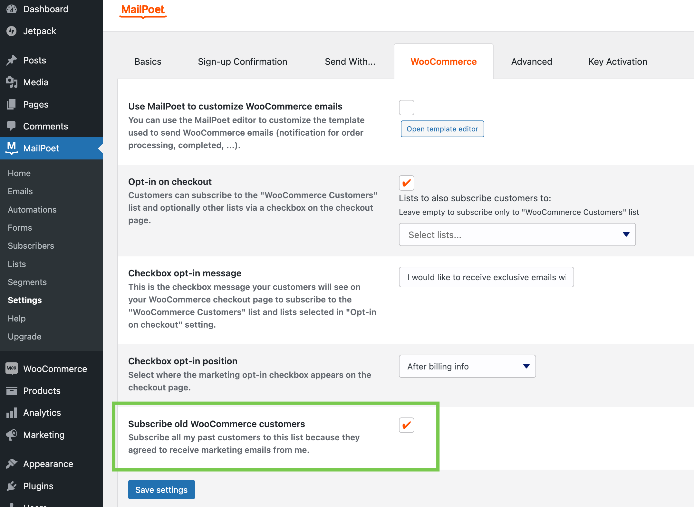Open the Key Activation tab
This screenshot has height=507, width=694.
point(617,62)
